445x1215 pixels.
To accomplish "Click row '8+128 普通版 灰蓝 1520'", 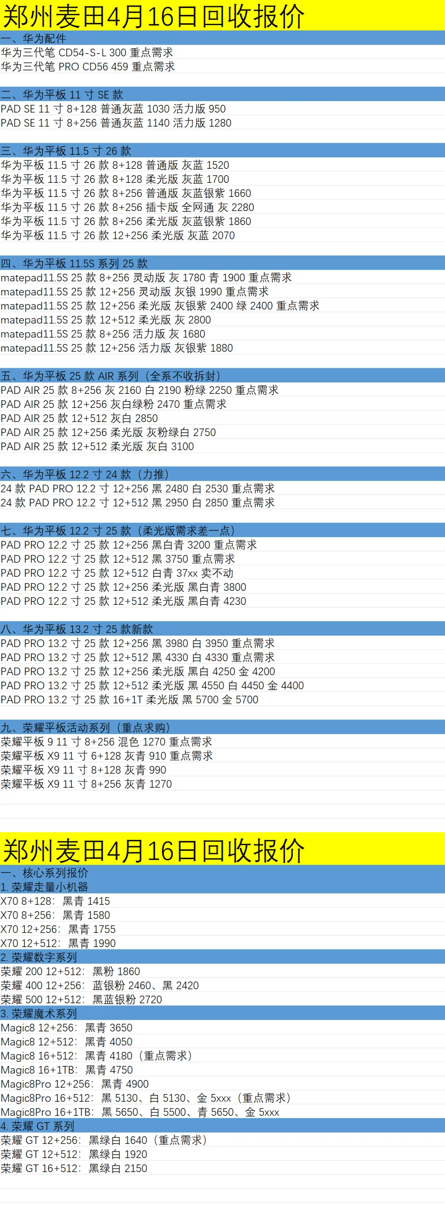I will 222,165.
